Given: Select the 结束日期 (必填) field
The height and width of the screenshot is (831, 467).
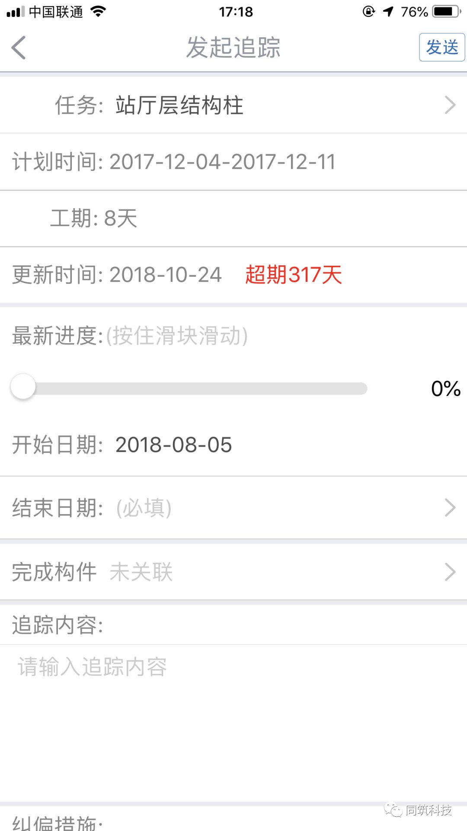Looking at the screenshot, I should 233,508.
